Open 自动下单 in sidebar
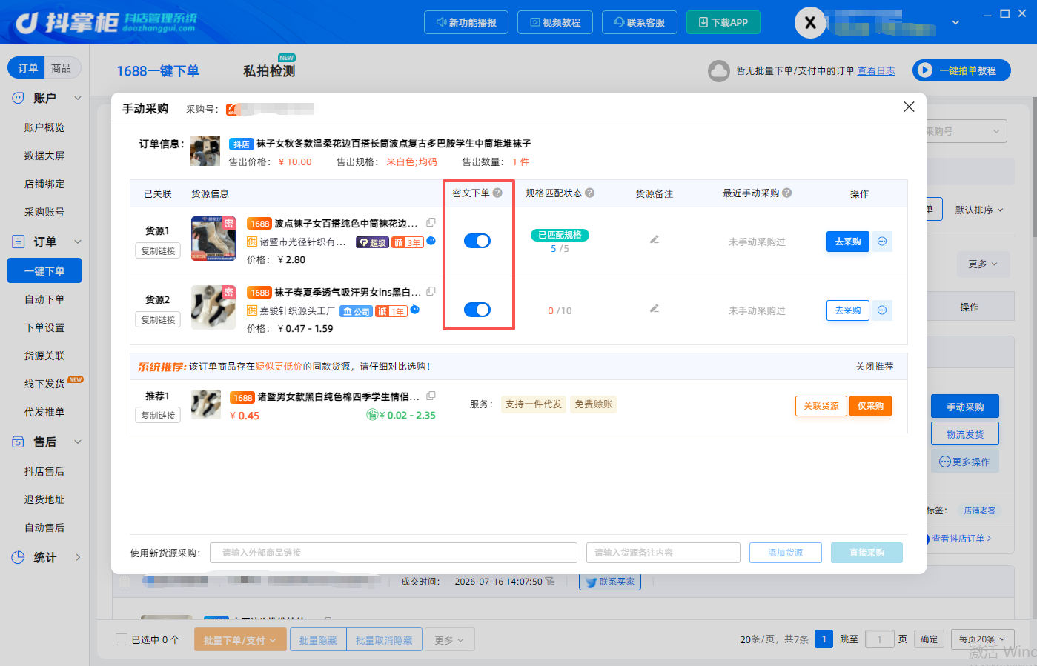 pyautogui.click(x=44, y=299)
